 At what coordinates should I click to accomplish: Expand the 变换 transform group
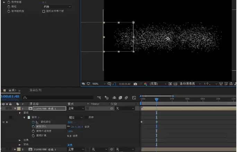tap(20, 145)
